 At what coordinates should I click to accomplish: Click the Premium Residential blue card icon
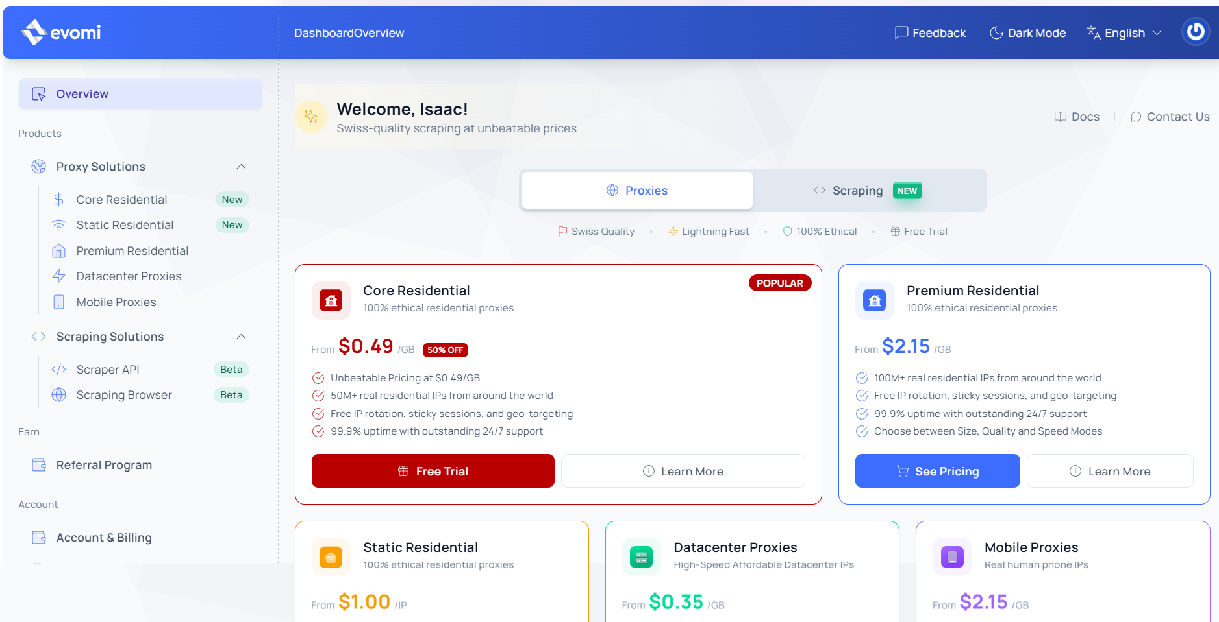(x=875, y=300)
